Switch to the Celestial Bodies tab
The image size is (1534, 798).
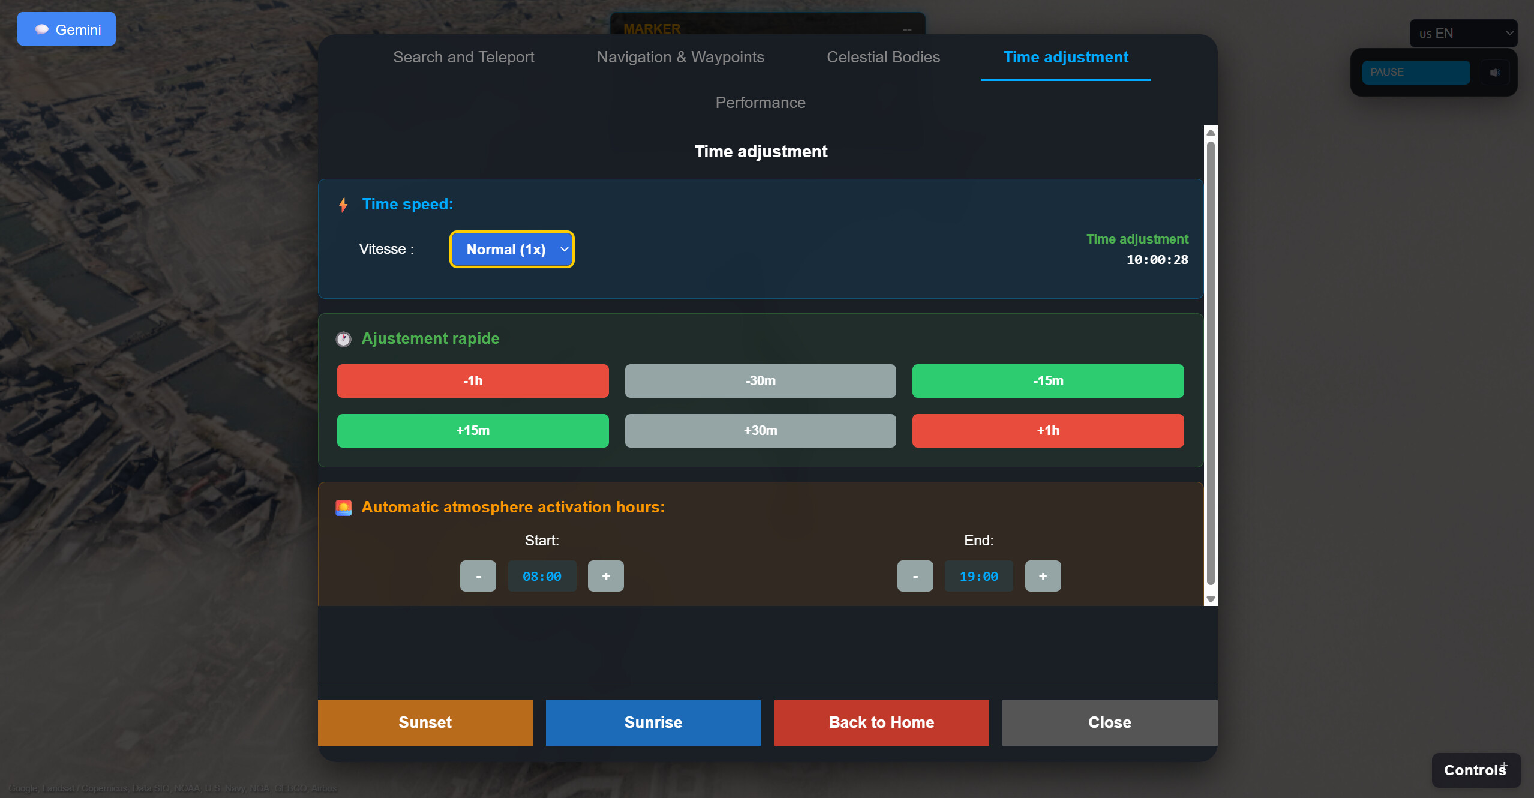point(882,57)
